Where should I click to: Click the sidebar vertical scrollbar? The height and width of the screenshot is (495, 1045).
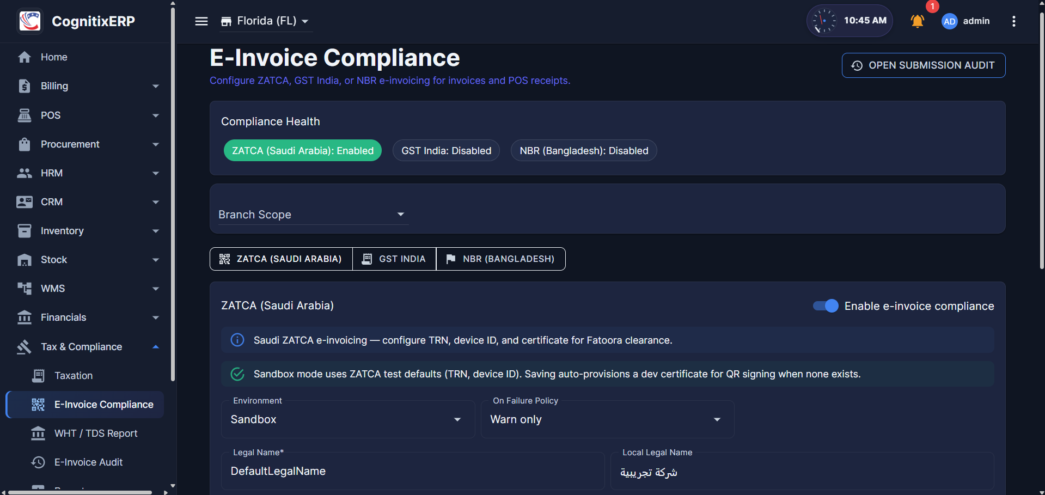(x=173, y=193)
